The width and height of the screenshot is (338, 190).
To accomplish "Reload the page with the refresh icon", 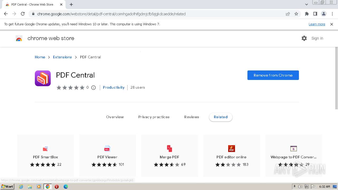I will tap(23, 14).
